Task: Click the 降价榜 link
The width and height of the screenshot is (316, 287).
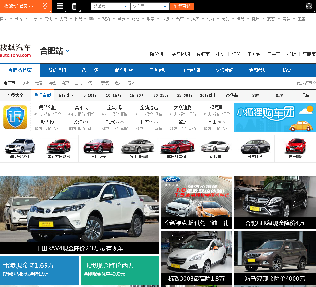Action: (x=157, y=54)
